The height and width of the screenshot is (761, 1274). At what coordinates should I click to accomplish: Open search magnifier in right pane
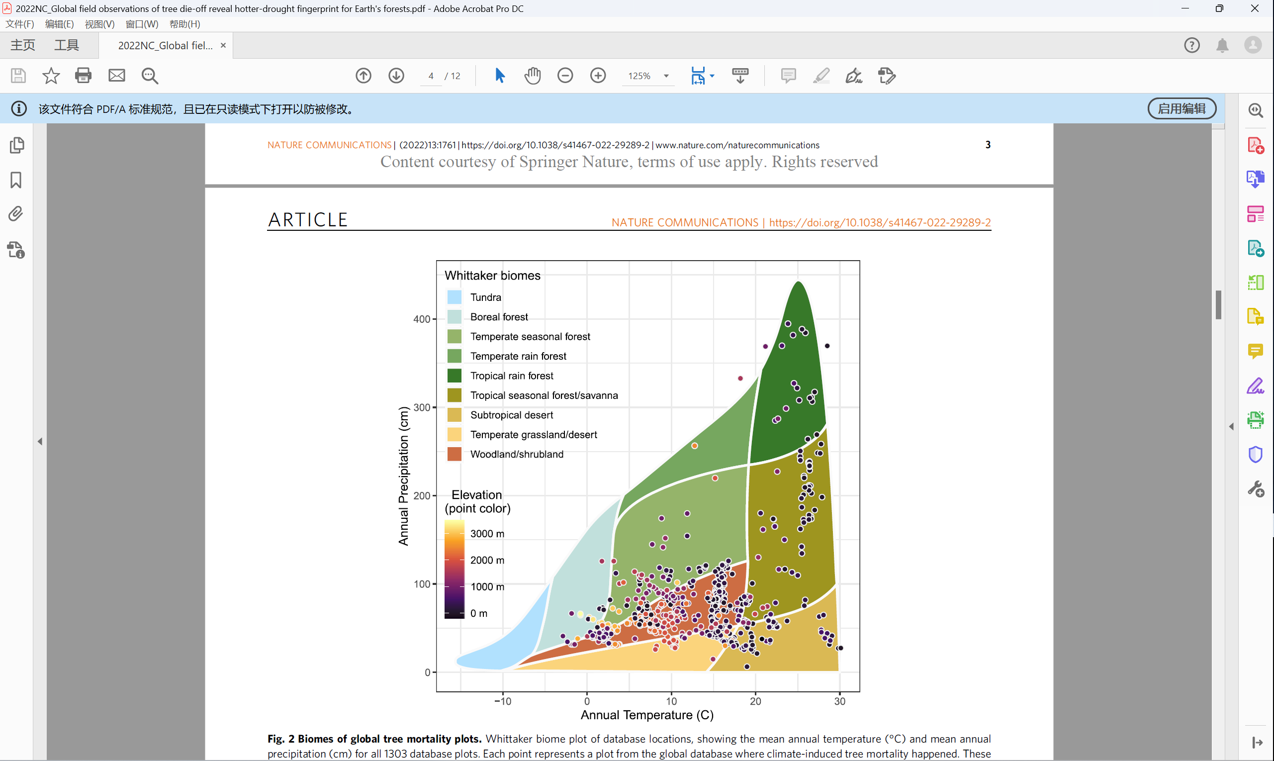click(x=1256, y=110)
